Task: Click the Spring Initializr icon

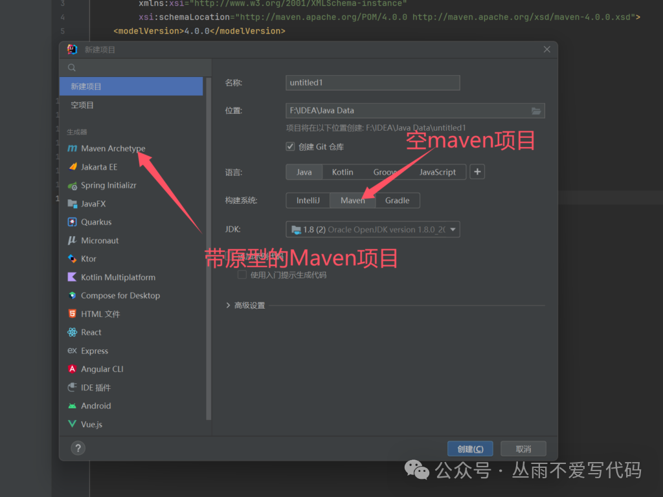Action: click(x=73, y=186)
